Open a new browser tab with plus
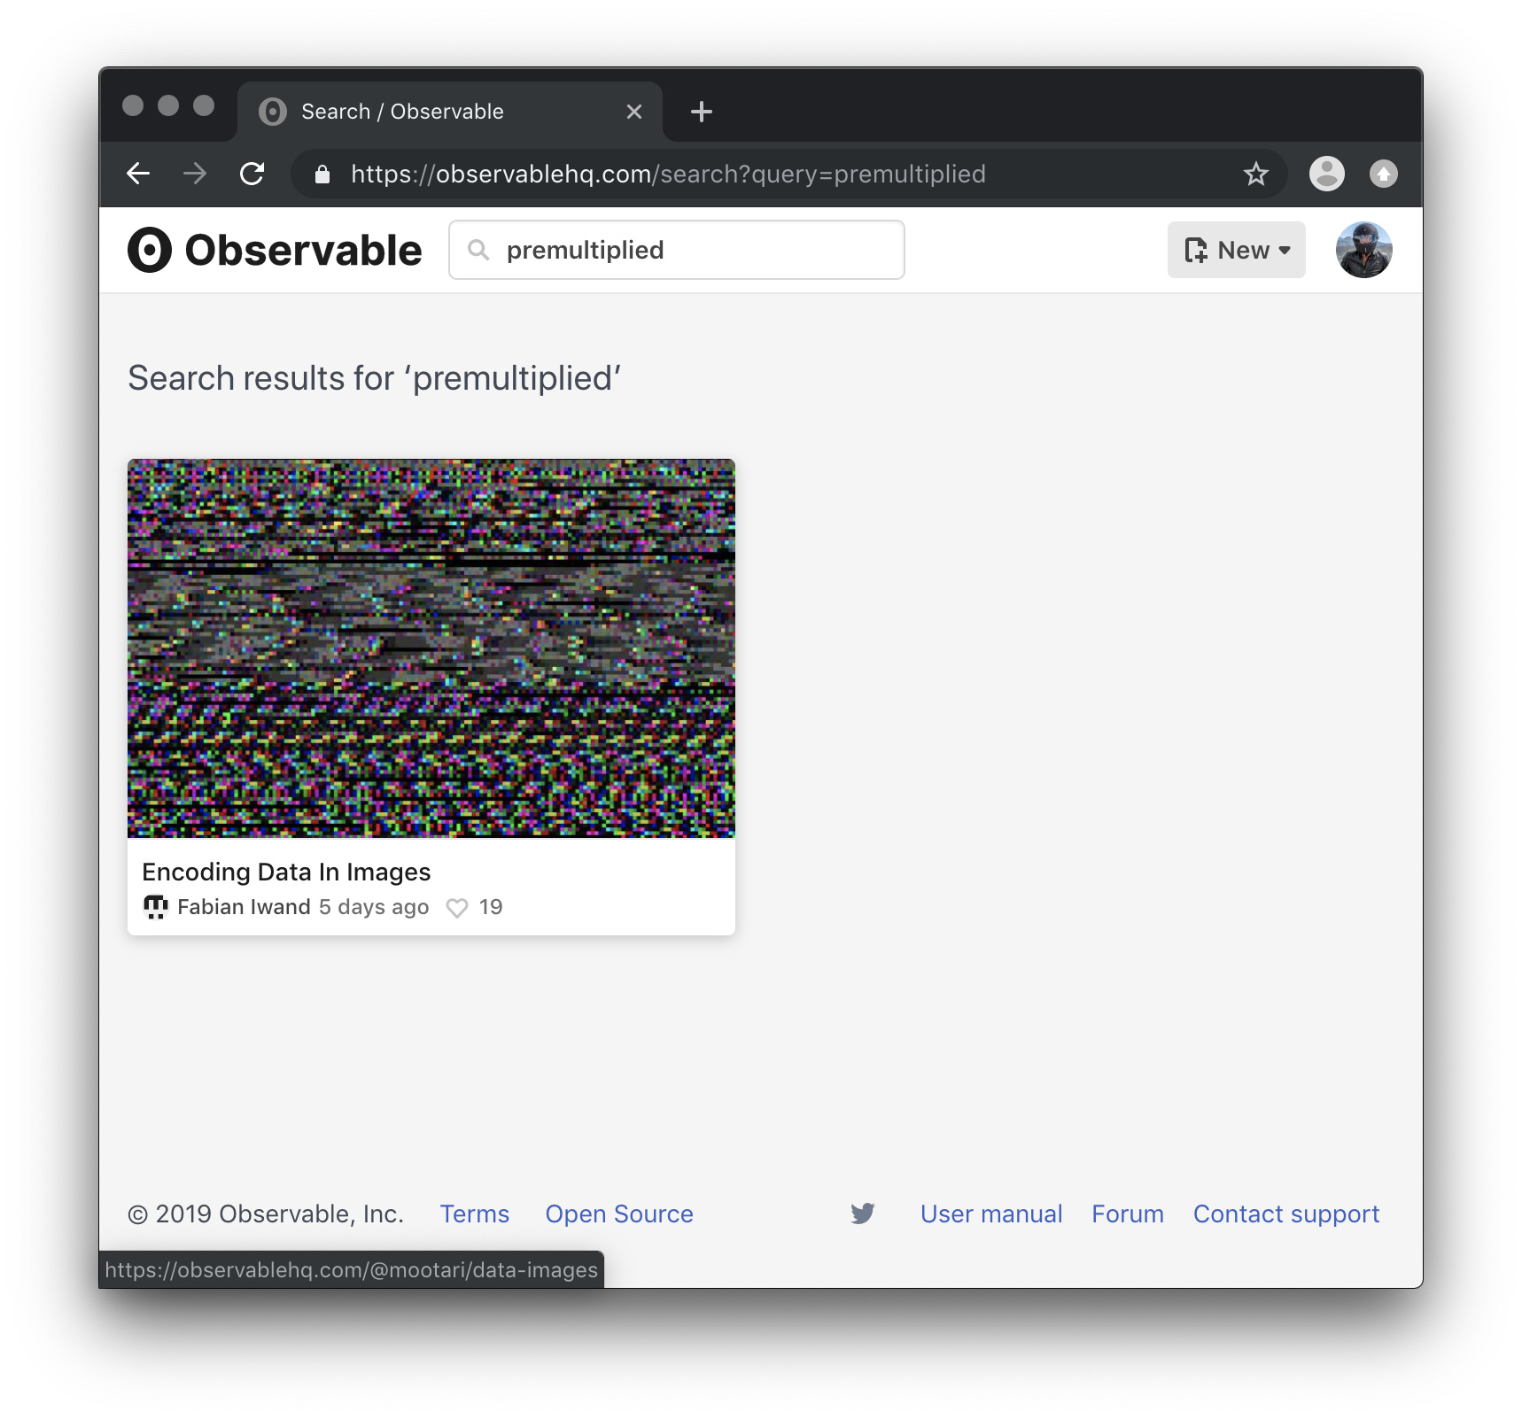Screen dimensions: 1522x1419 (702, 112)
